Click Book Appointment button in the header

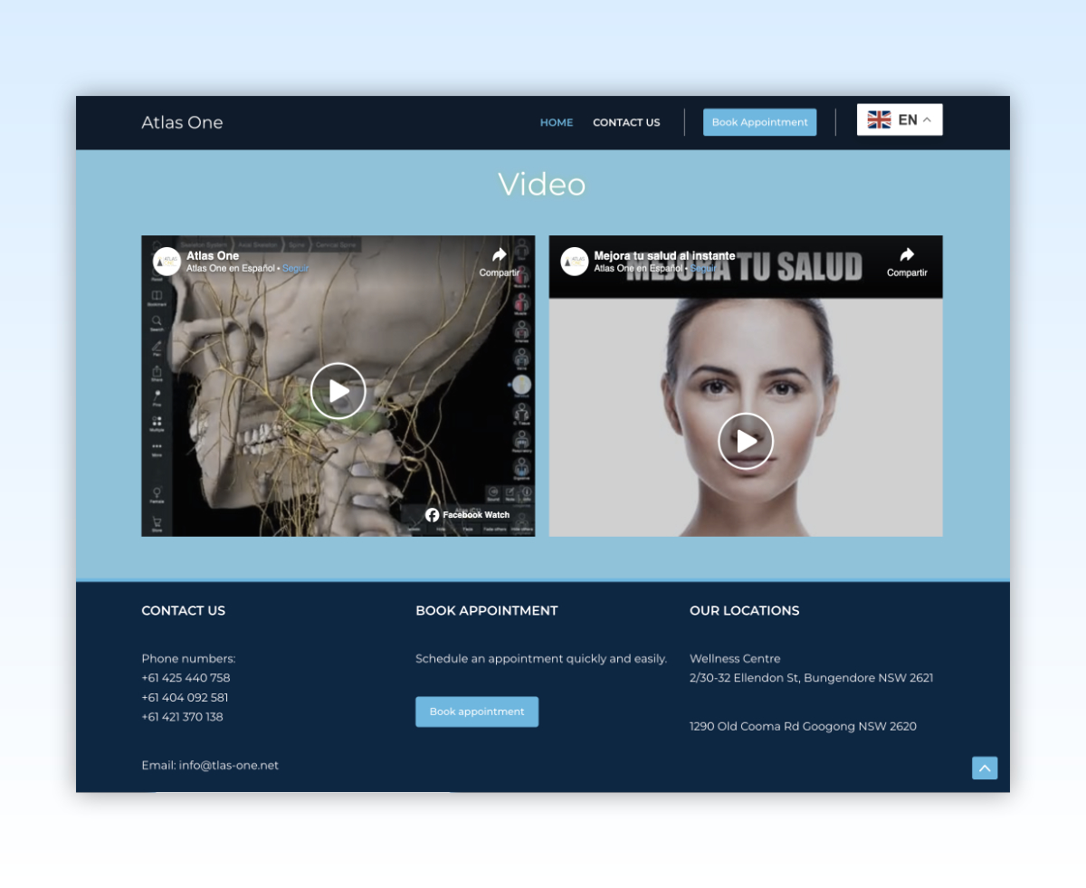[x=759, y=122]
